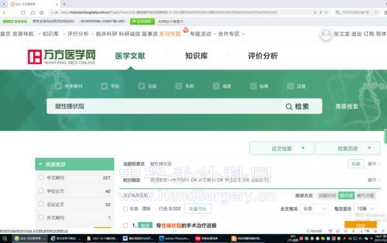The image size is (387, 243).
Task: Open 医事流 navigation link
Action: [x=150, y=34]
